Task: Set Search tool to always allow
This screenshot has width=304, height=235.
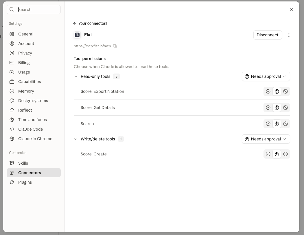Action: [x=268, y=124]
